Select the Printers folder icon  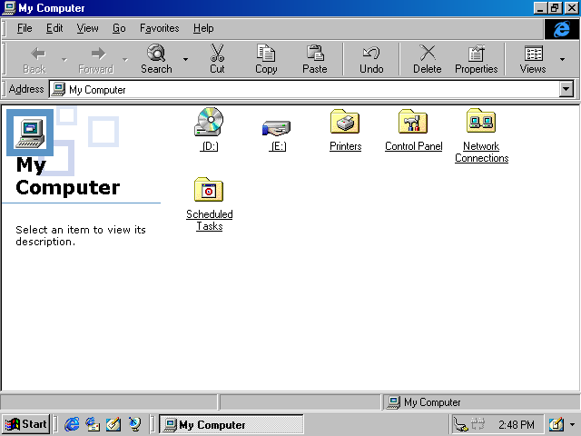[x=345, y=121]
